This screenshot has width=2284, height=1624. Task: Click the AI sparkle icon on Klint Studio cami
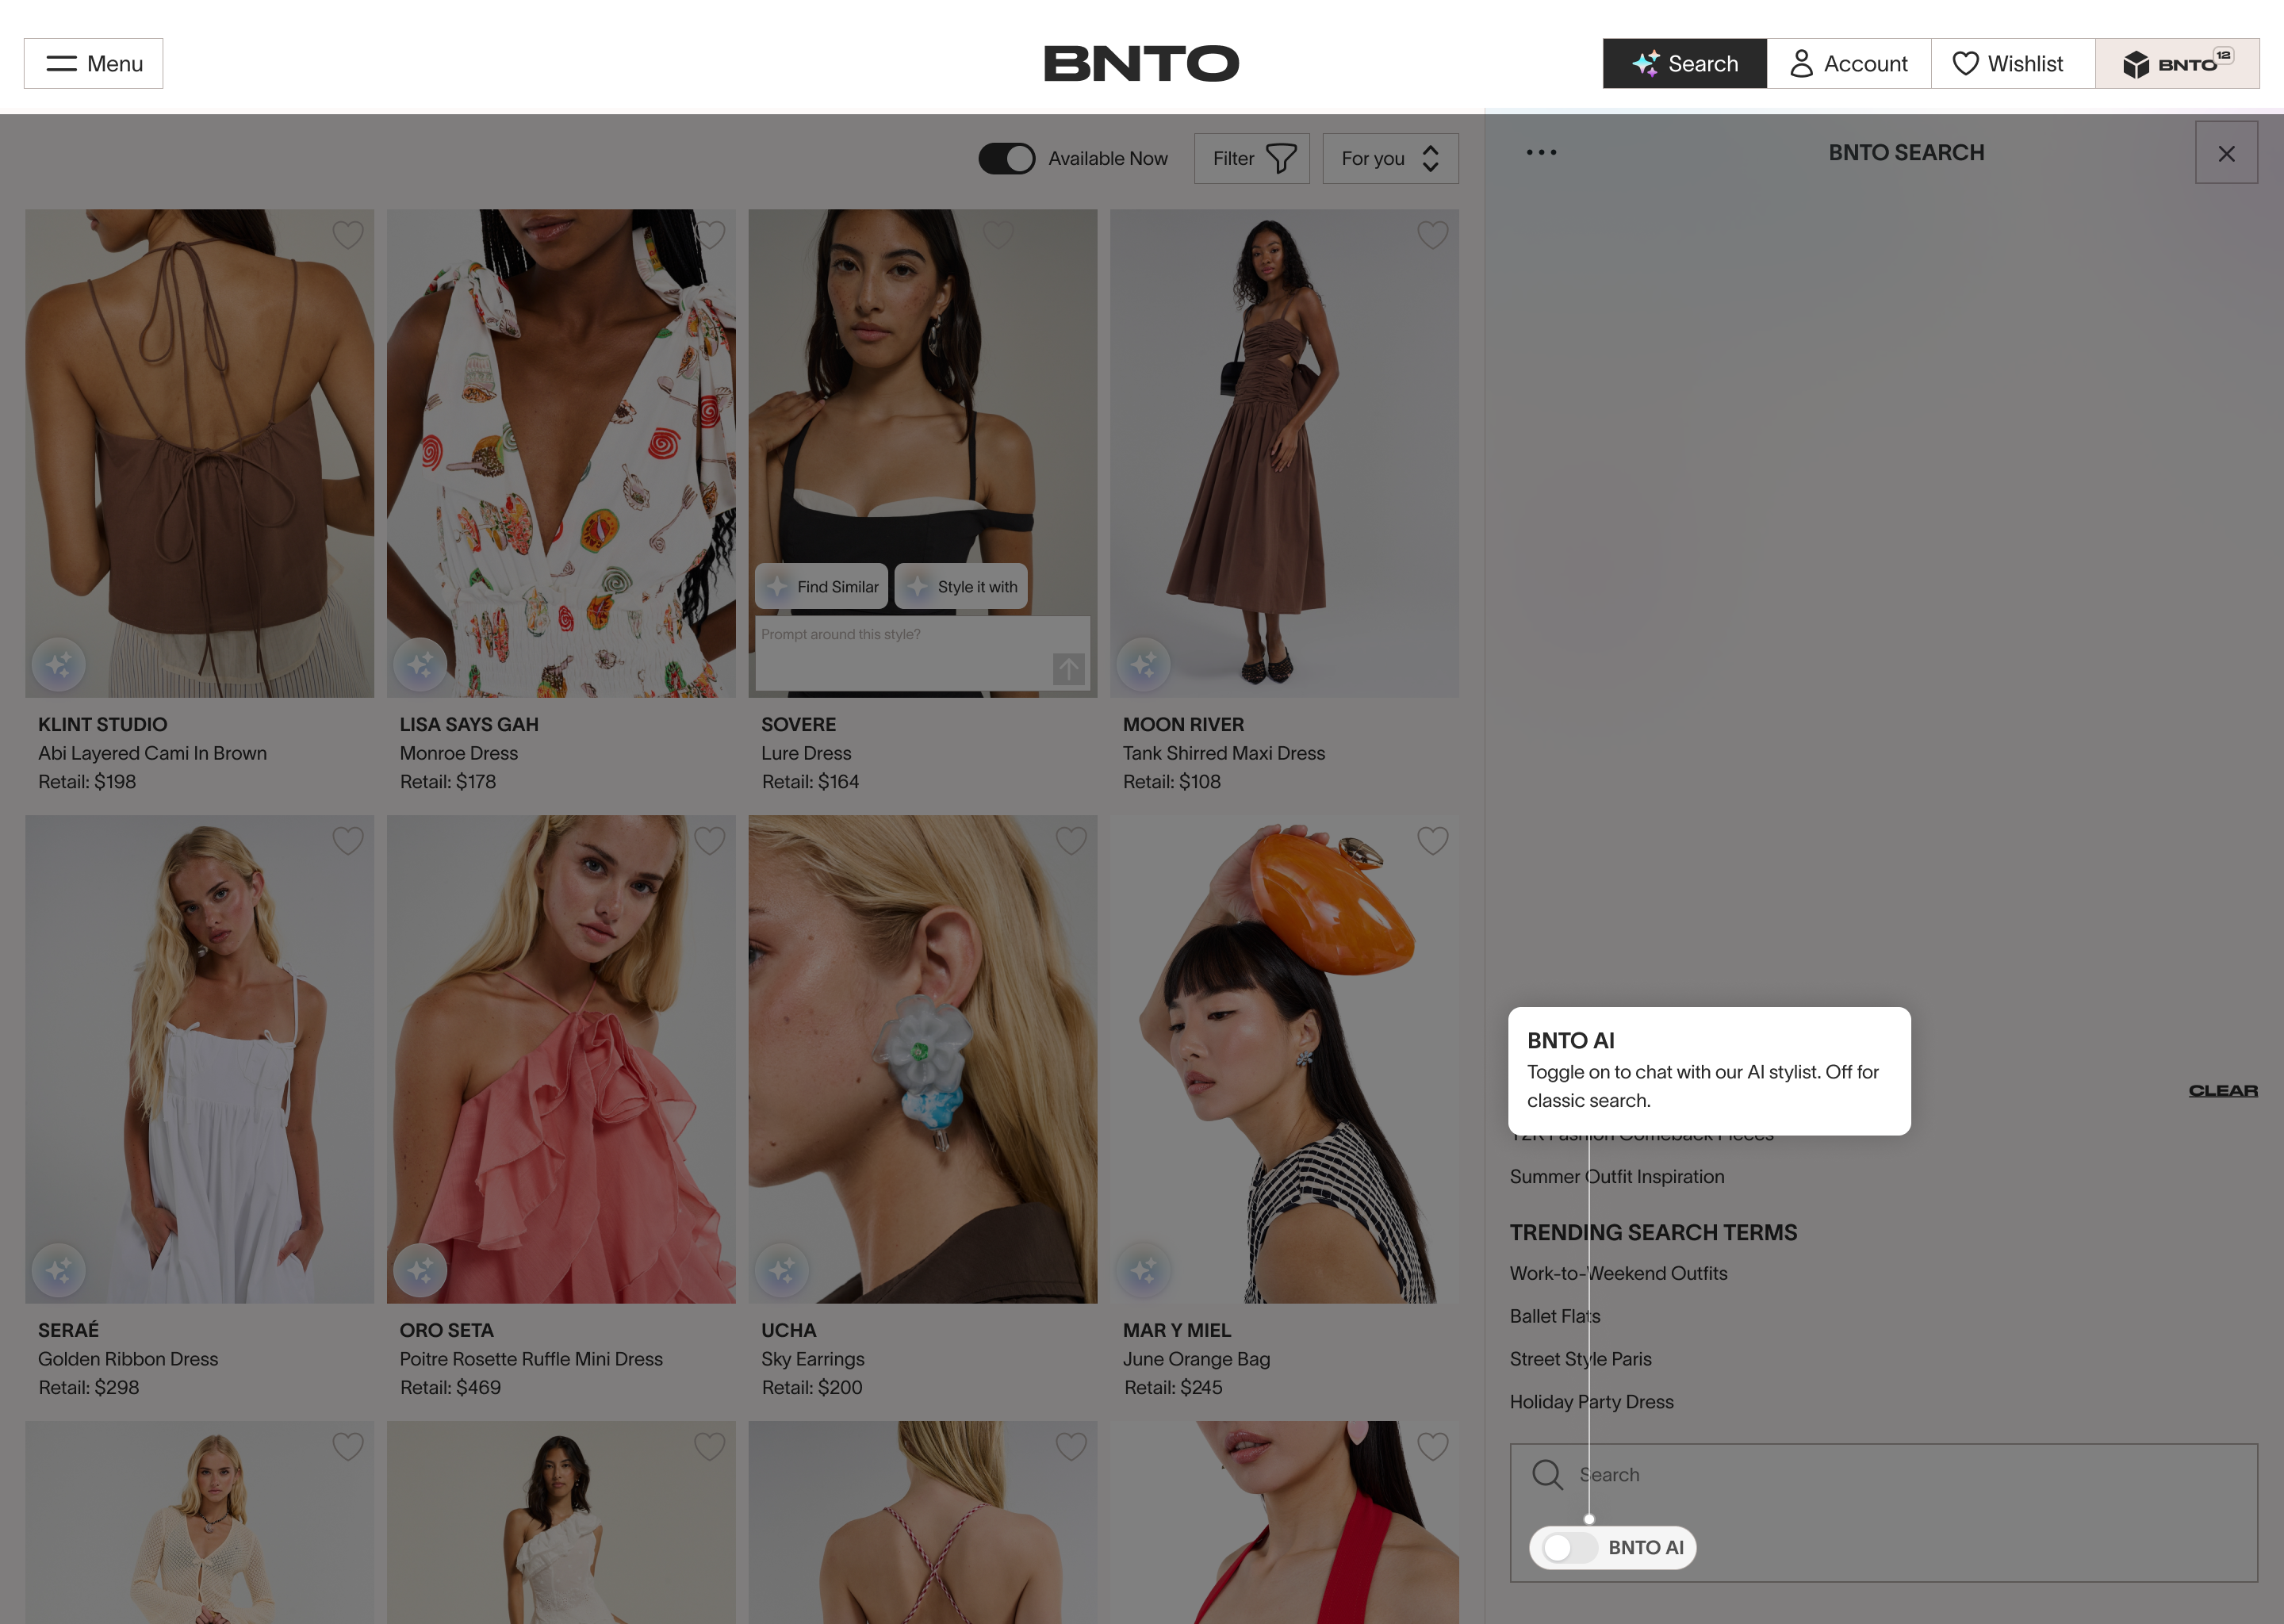pos(59,664)
